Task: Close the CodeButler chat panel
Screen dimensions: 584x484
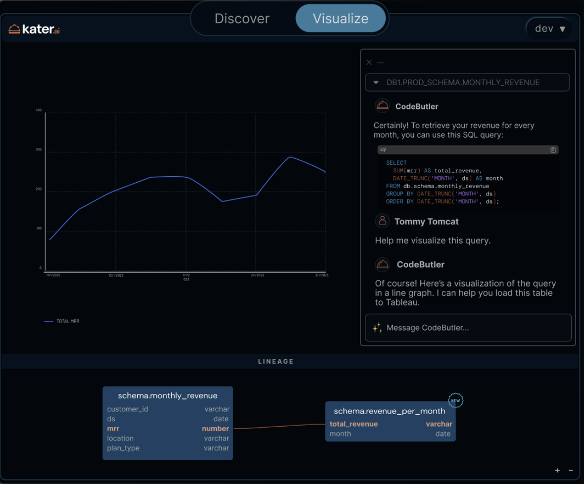Action: point(369,62)
